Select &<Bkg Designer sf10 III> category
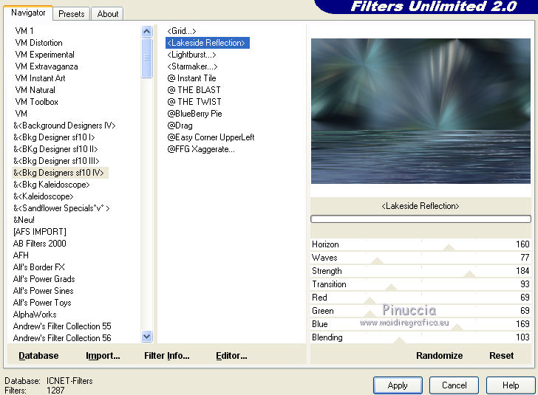 [56, 161]
